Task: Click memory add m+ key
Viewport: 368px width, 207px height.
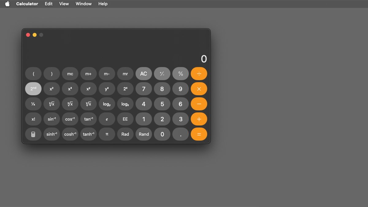Action: pos(88,74)
